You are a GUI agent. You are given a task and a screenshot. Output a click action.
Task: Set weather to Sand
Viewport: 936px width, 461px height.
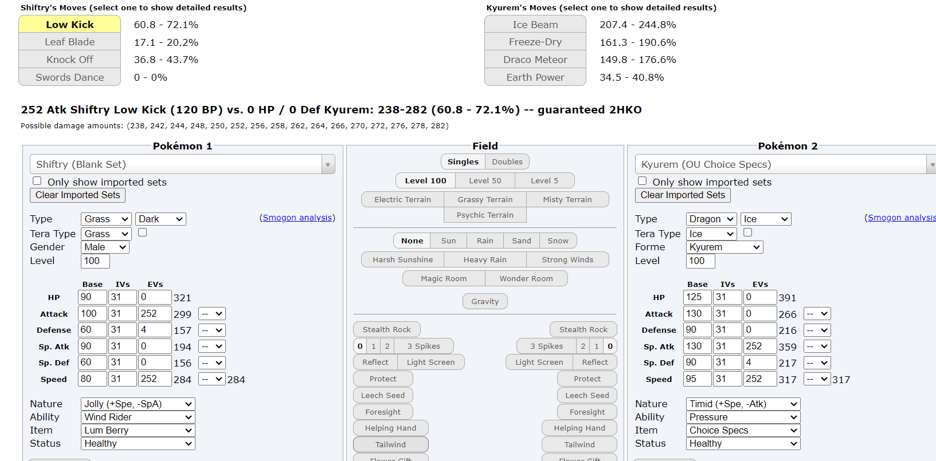click(x=522, y=241)
